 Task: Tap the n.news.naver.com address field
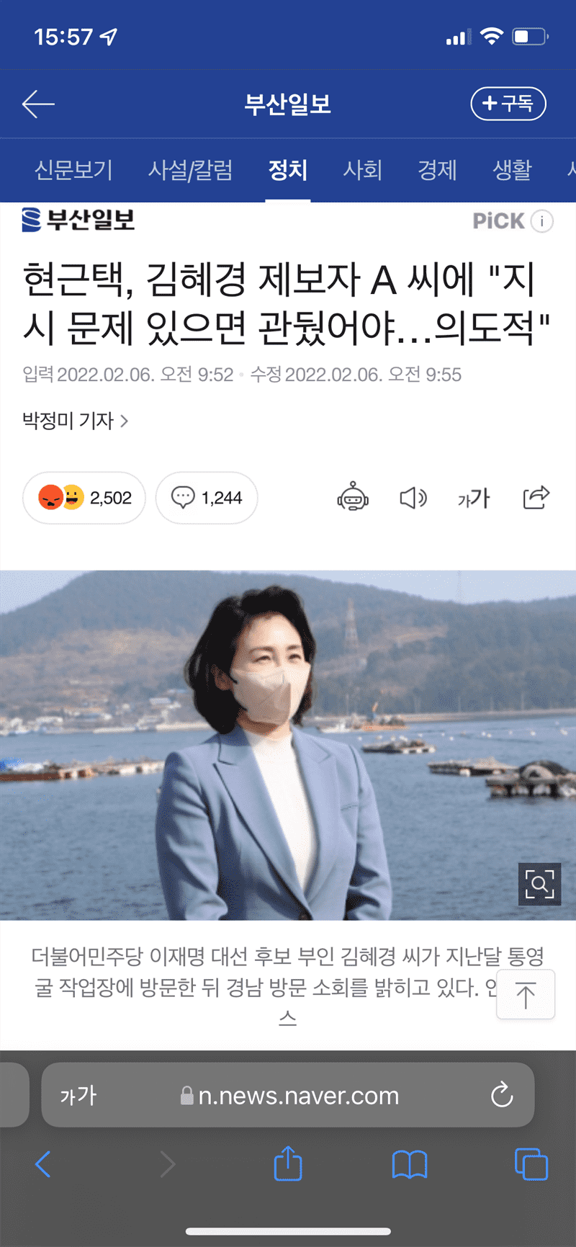point(288,1095)
